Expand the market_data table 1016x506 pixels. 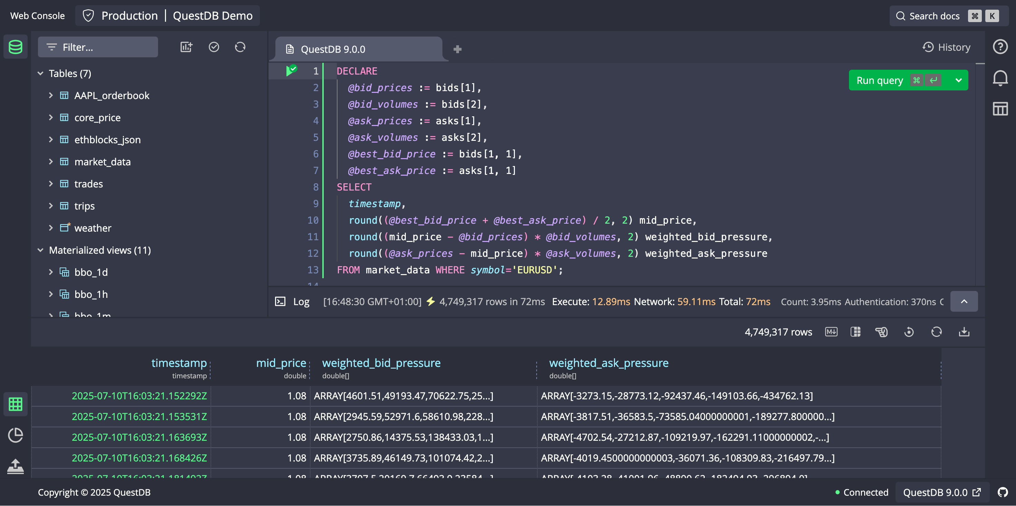(x=50, y=162)
